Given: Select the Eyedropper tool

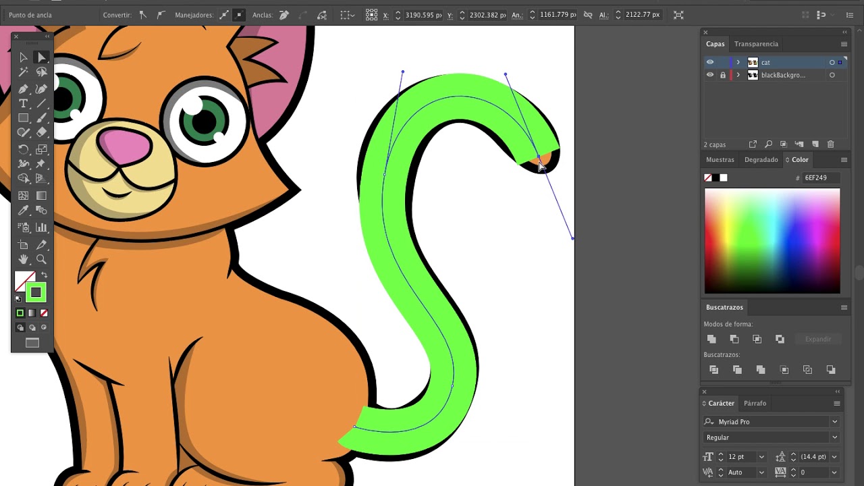Looking at the screenshot, I should pyautogui.click(x=23, y=211).
